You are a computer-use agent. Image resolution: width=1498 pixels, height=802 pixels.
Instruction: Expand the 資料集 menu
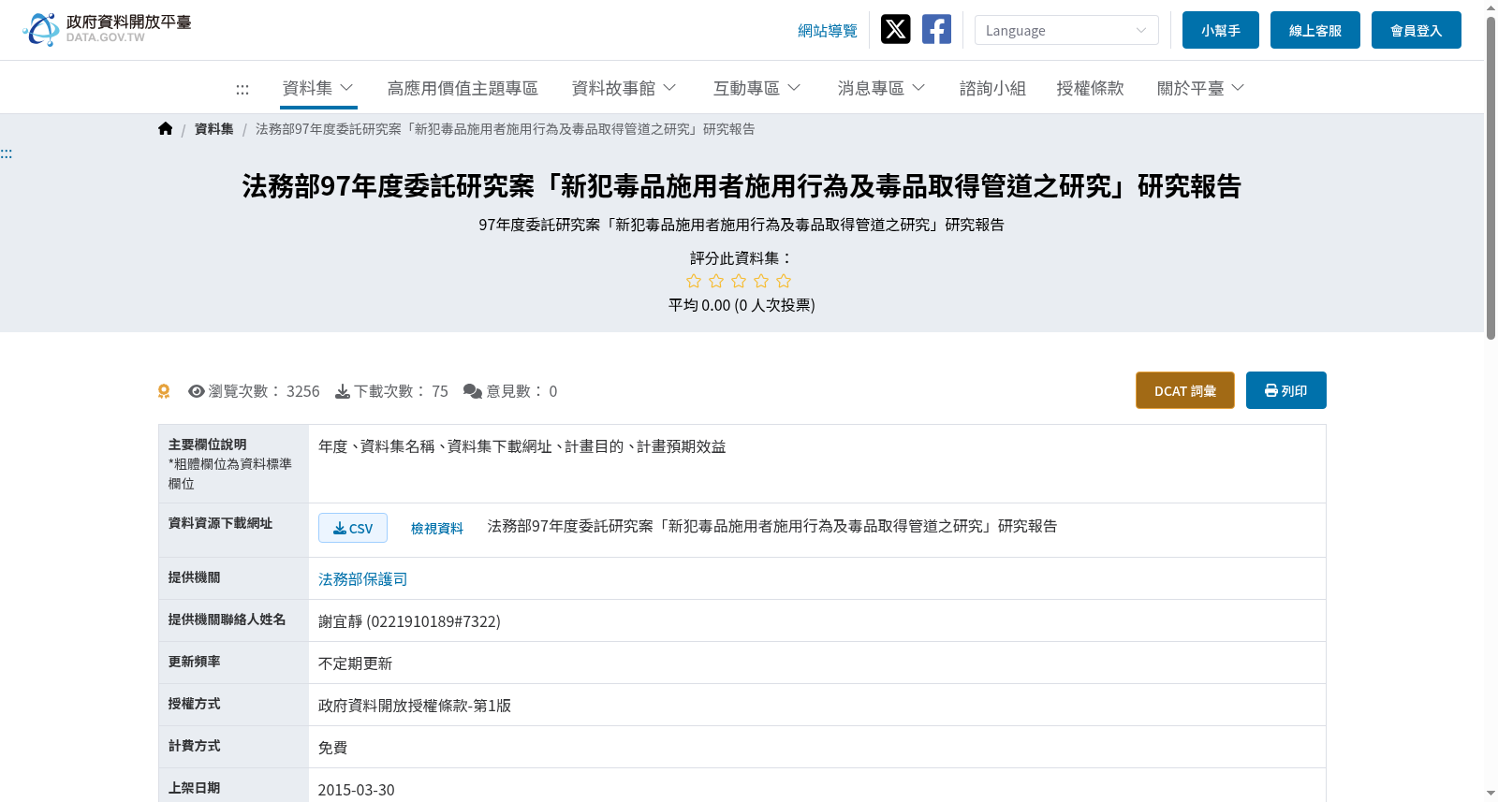tap(318, 88)
